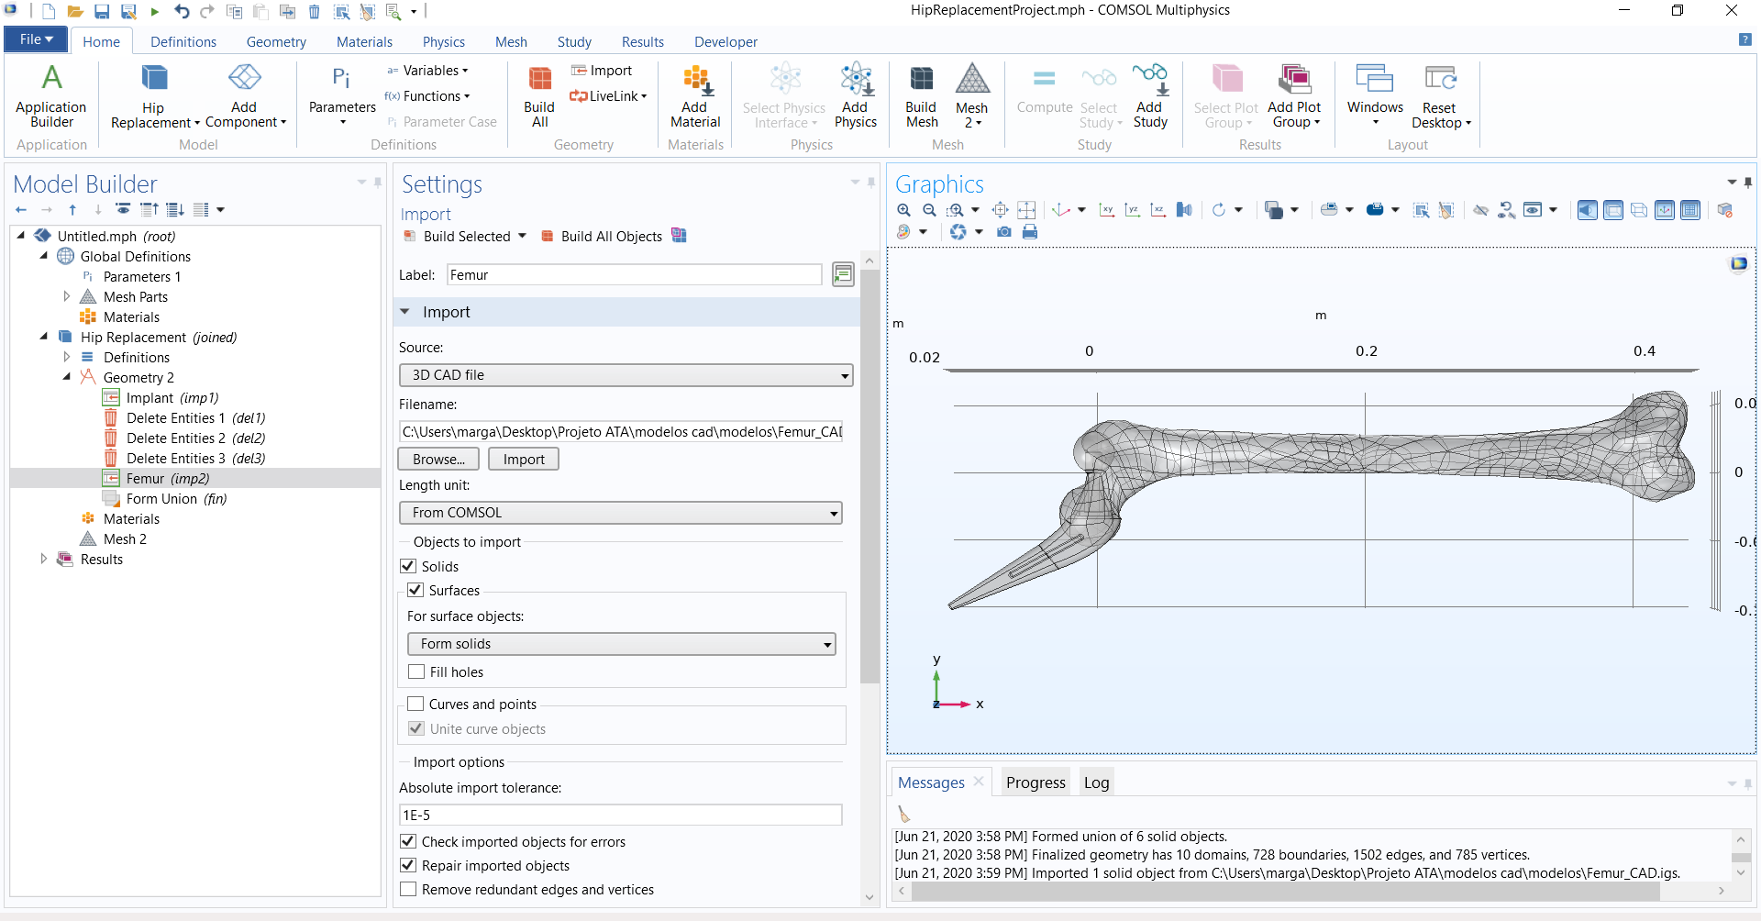Open the Log tab

1096,782
